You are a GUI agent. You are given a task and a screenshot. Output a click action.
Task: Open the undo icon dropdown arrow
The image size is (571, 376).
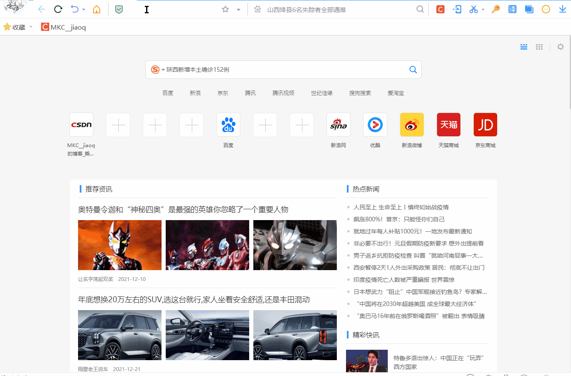point(83,10)
